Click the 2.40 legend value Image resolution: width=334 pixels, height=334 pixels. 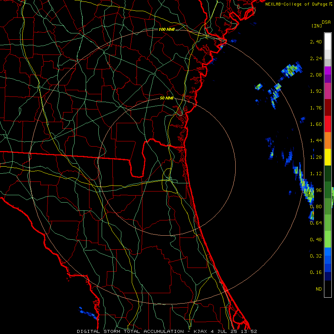(316, 42)
